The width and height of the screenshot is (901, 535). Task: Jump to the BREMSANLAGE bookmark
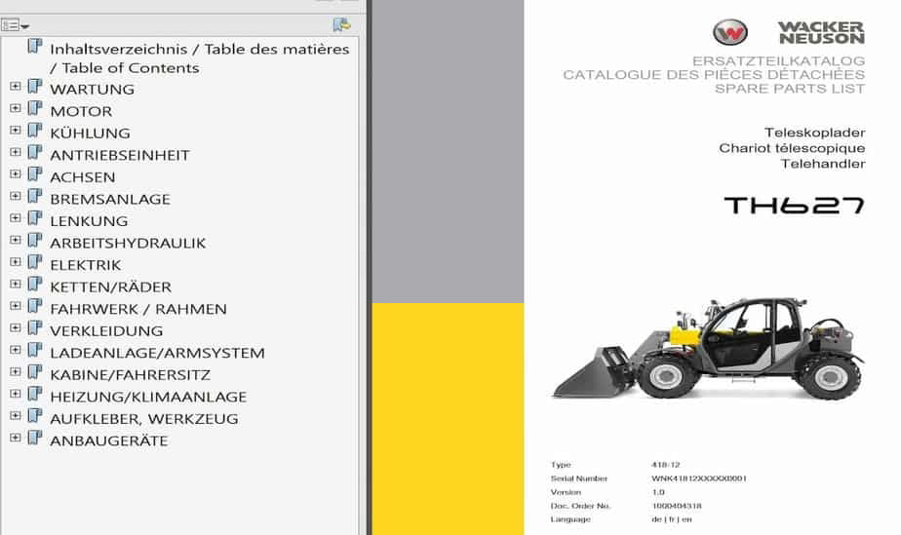pyautogui.click(x=110, y=199)
